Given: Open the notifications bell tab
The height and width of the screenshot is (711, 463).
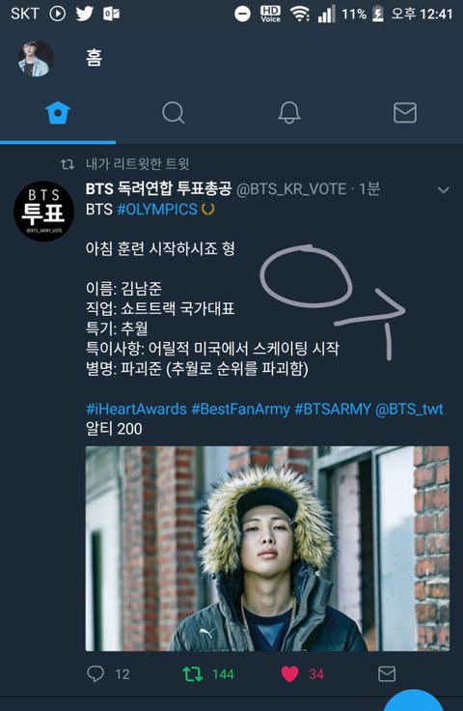Looking at the screenshot, I should [x=289, y=112].
